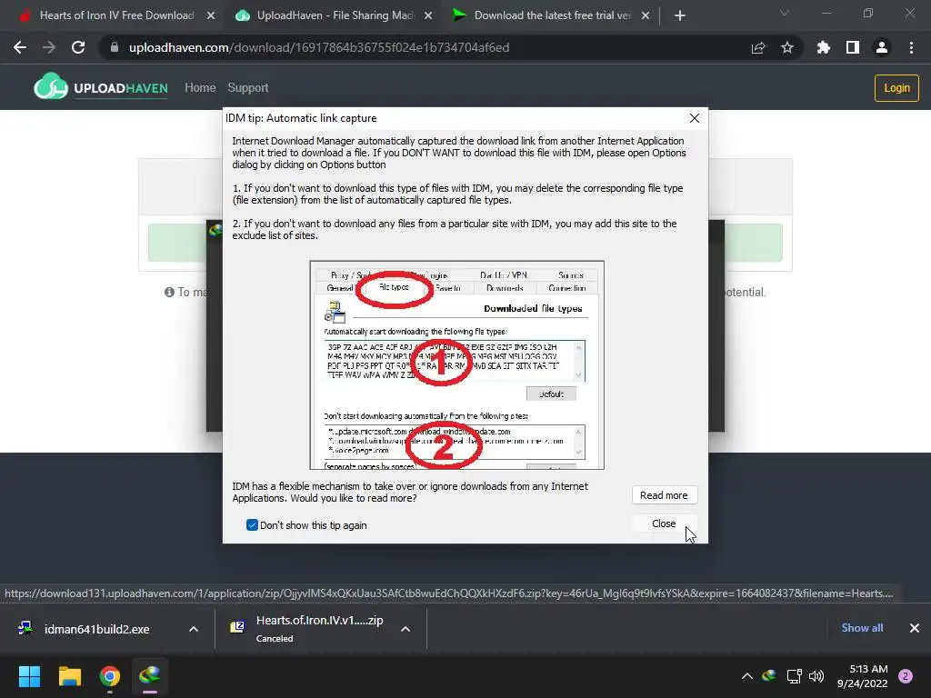
Task: Show hidden system tray icons
Action: coord(747,676)
